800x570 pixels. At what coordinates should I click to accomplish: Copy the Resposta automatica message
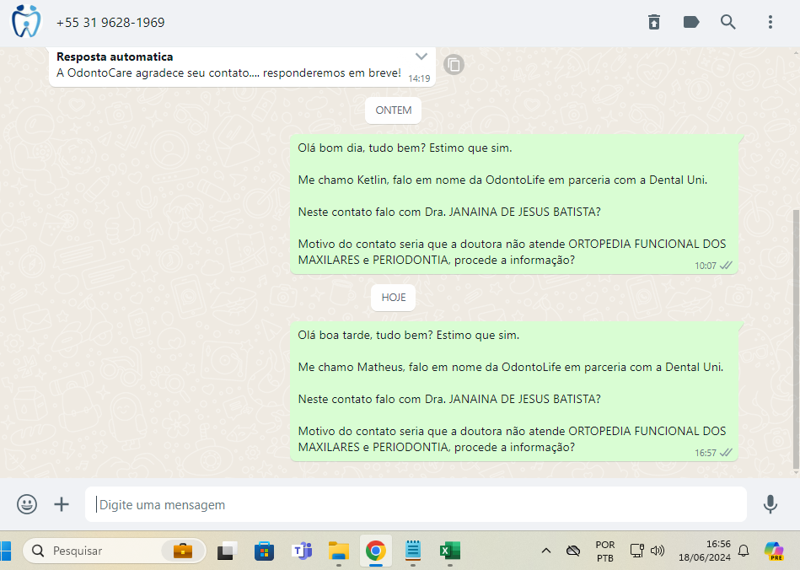coord(454,65)
